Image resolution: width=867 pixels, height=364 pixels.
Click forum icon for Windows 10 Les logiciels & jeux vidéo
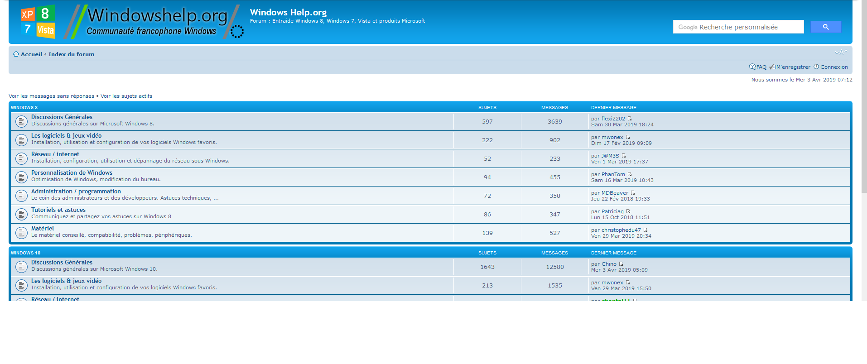pyautogui.click(x=21, y=285)
